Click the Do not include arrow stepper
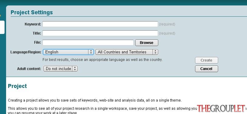247x114 pixels. click(x=75, y=69)
